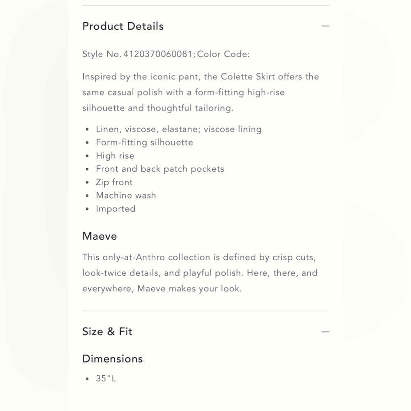The image size is (411, 411).
Task: Collapse Product Details with minus icon
Action: 325,26
